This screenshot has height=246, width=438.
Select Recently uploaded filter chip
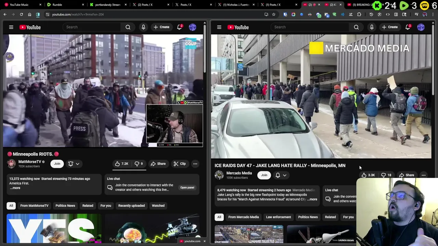(x=131, y=206)
